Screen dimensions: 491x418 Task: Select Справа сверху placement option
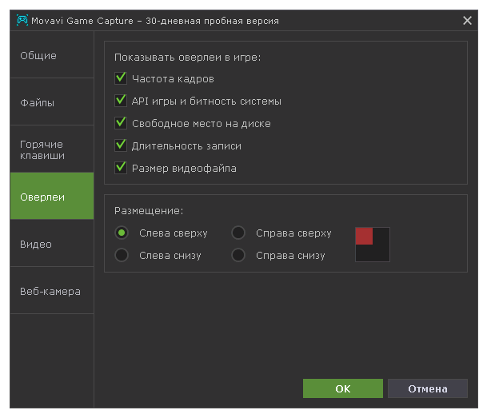click(x=238, y=233)
